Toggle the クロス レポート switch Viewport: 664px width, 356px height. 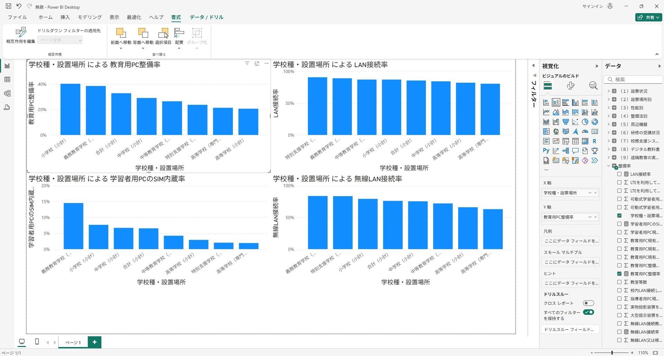pos(588,303)
